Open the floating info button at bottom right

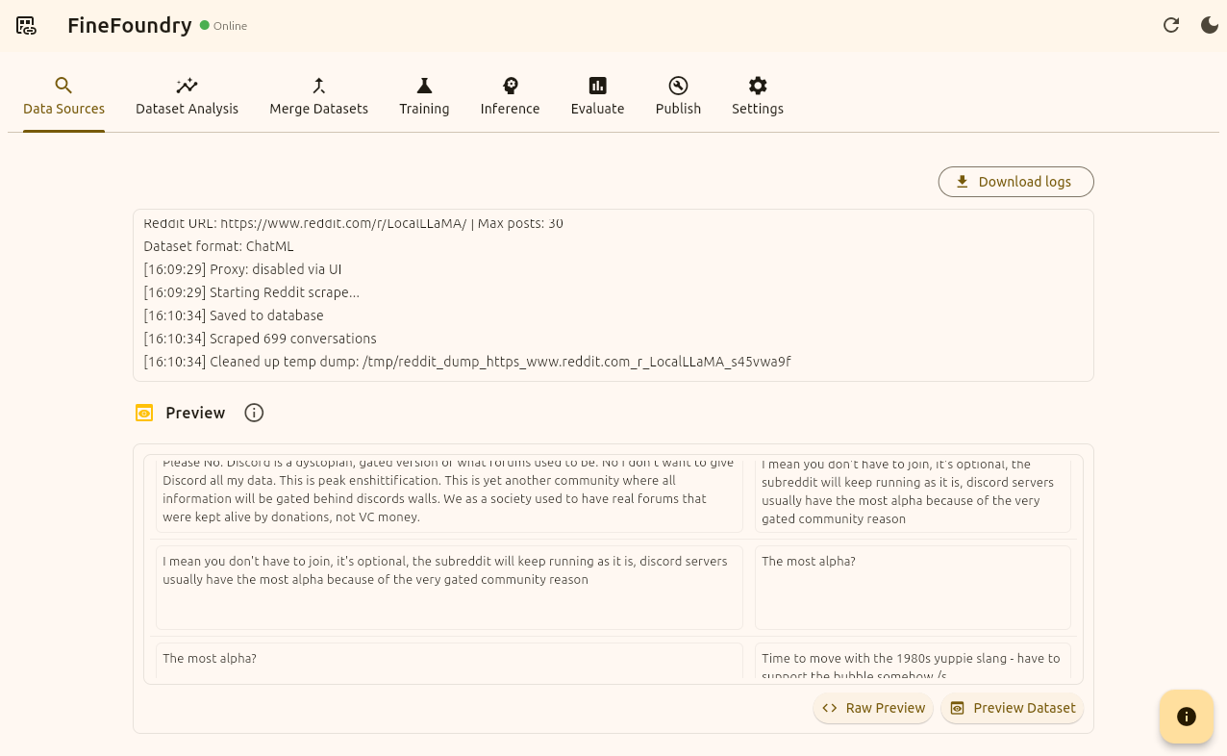click(1186, 717)
